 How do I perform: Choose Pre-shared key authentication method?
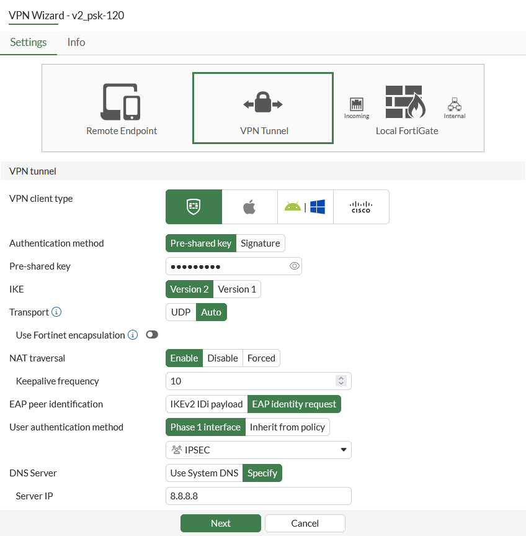click(x=201, y=243)
